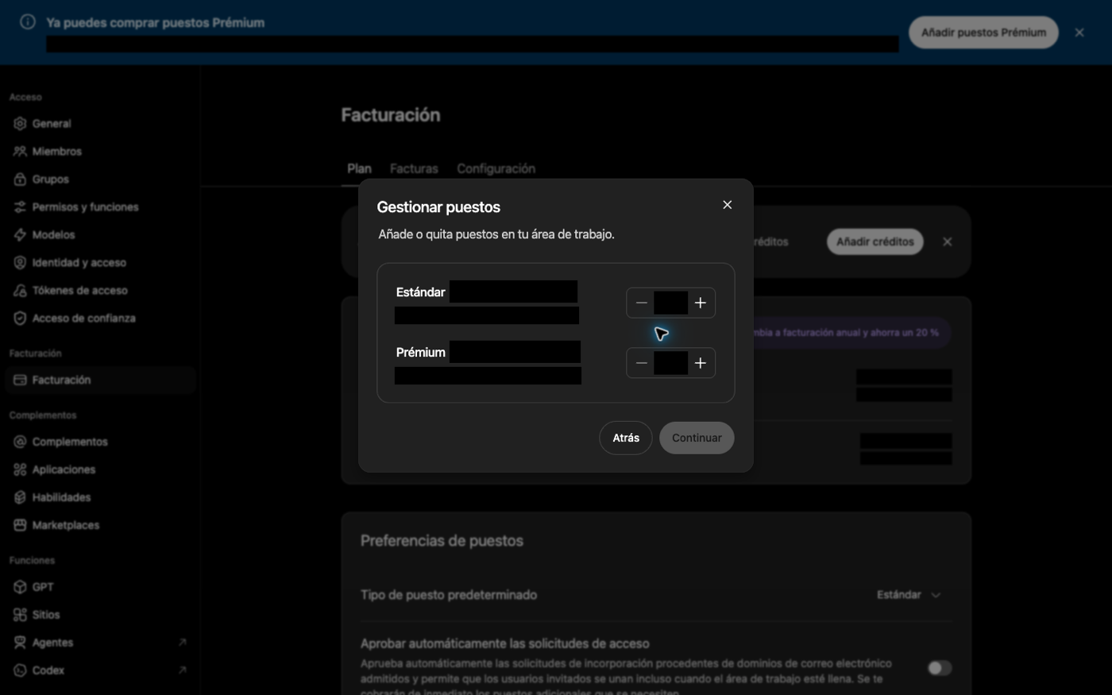Viewport: 1112px width, 695px height.
Task: Click Atrás button in dialog
Action: [626, 438]
